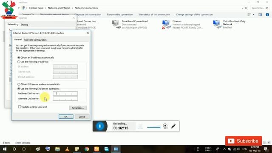This screenshot has width=272, height=153.
Task: Close the IPv4 Properties dialog
Action: (88, 33)
